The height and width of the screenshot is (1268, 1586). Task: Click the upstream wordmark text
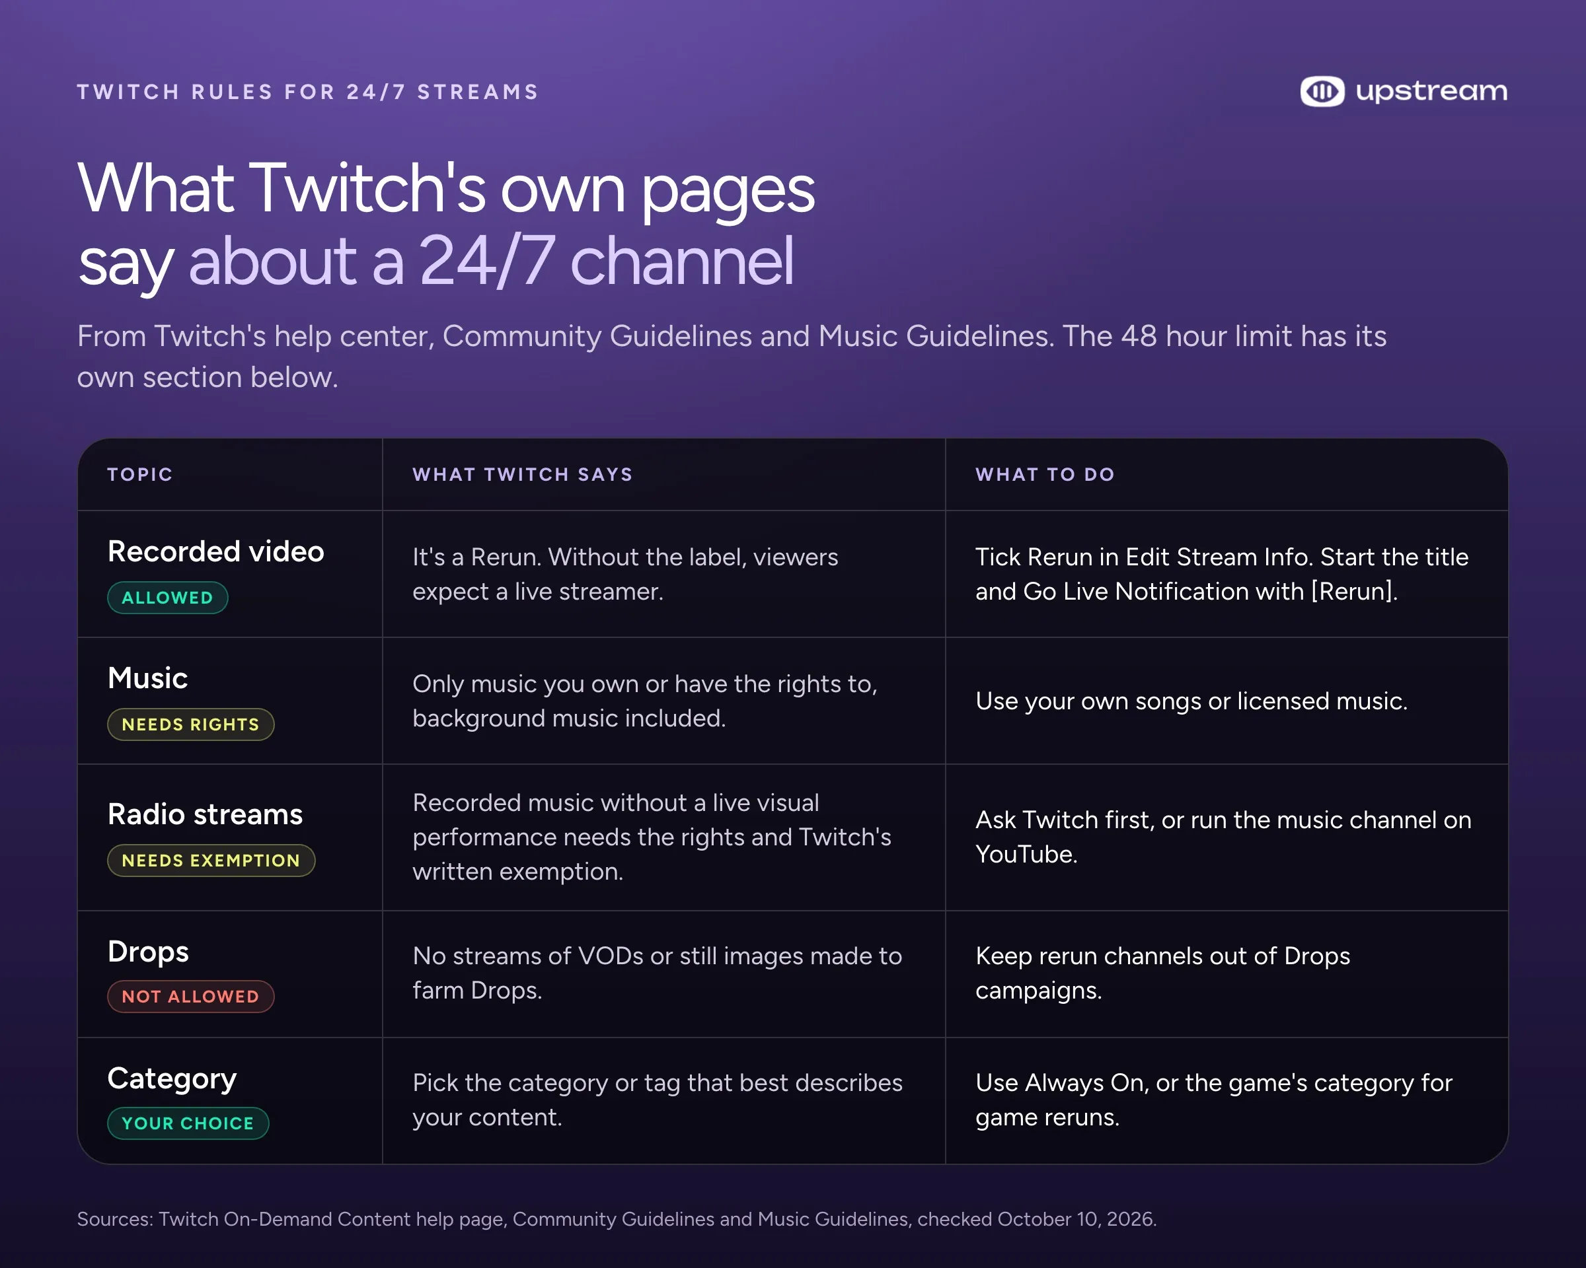[1431, 92]
